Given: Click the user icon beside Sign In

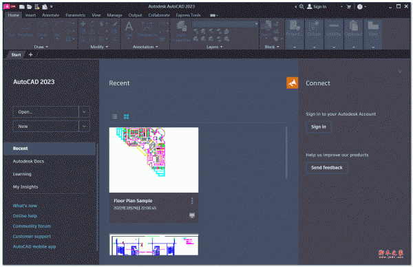Looking at the screenshot, I should click(x=310, y=7).
